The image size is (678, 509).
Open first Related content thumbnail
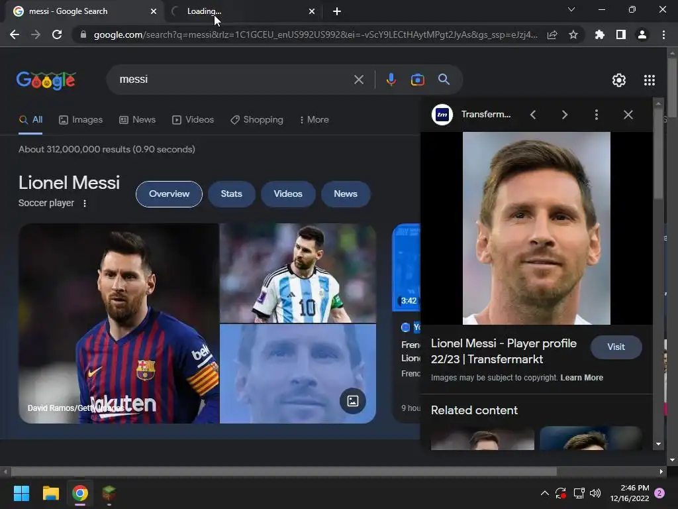click(x=483, y=438)
